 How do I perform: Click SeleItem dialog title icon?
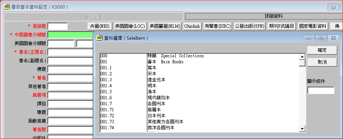(99, 38)
